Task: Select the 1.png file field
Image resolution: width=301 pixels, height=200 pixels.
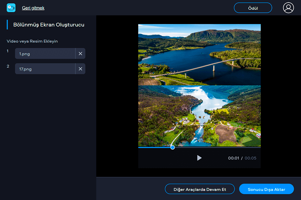Action: pos(45,54)
